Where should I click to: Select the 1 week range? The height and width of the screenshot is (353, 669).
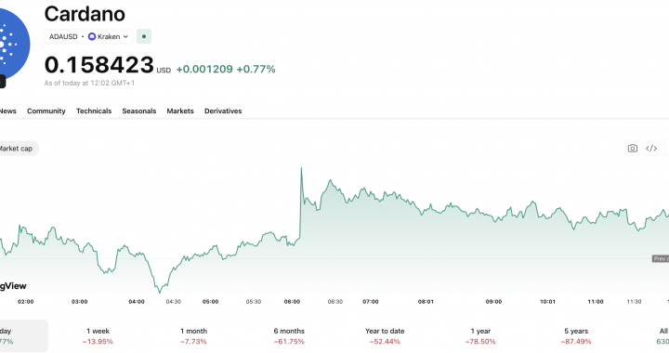coord(98,336)
